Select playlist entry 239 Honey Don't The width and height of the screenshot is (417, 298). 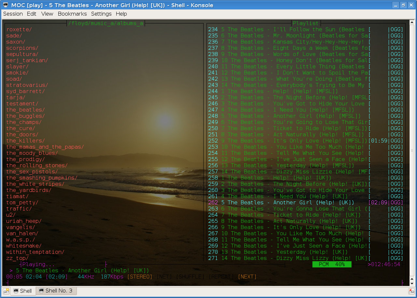[x=306, y=61]
